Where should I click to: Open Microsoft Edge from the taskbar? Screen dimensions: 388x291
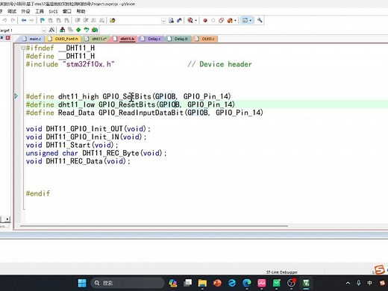(x=247, y=283)
